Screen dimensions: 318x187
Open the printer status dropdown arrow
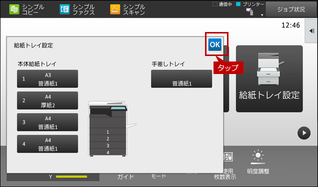262,15
